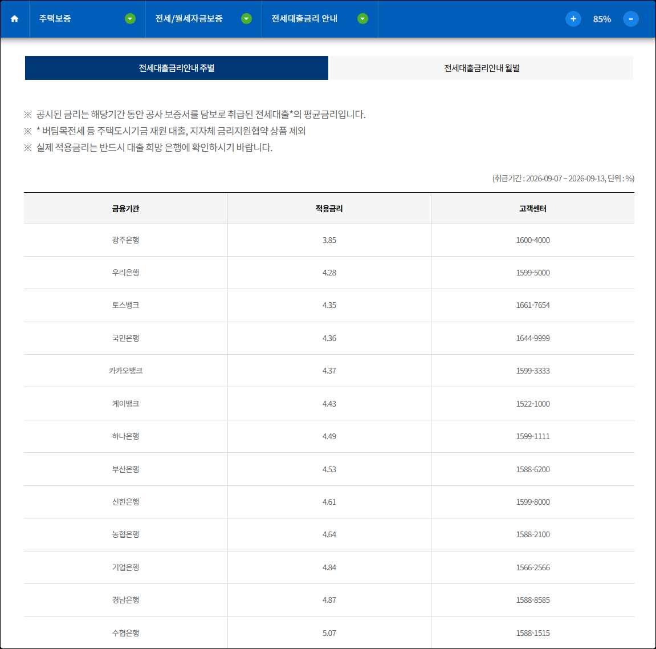Viewport: 656px width, 649px height.
Task: Click phone number 1661-7654
Action: click(x=532, y=305)
